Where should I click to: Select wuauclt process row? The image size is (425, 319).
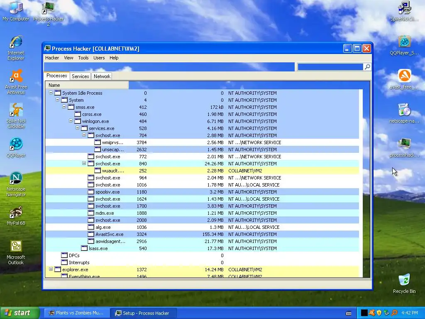point(202,171)
